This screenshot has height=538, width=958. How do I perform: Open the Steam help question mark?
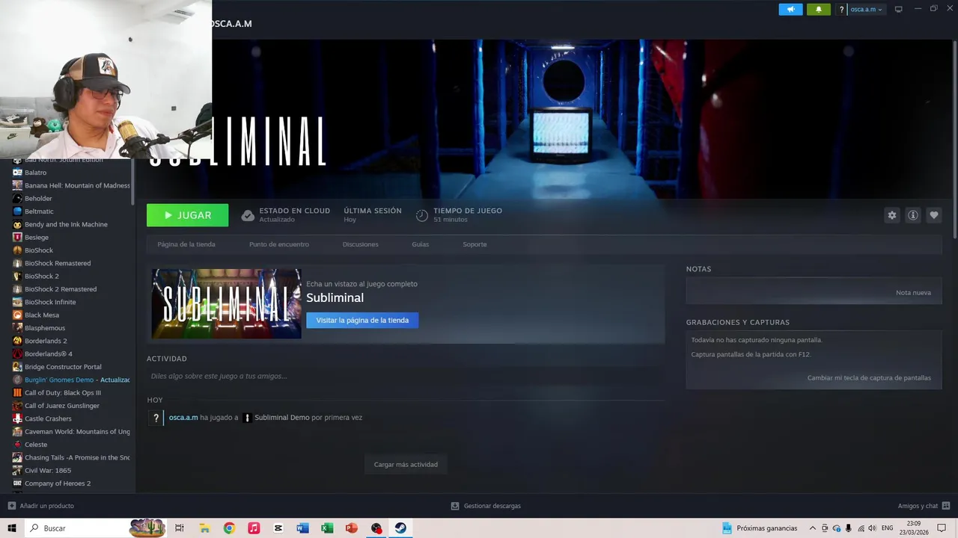(841, 10)
